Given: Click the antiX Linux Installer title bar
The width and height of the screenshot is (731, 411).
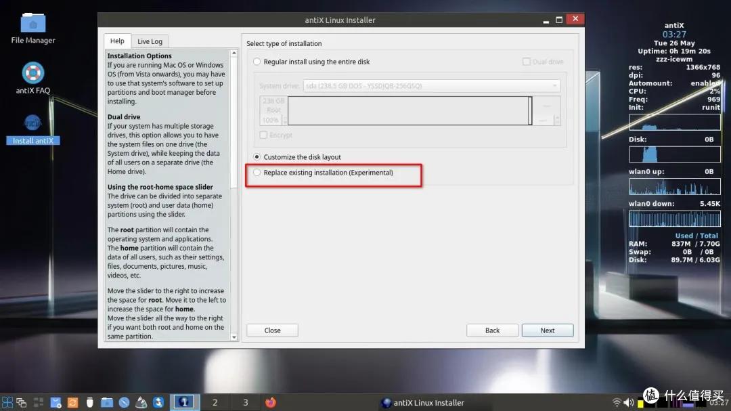Looking at the screenshot, I should coord(340,20).
